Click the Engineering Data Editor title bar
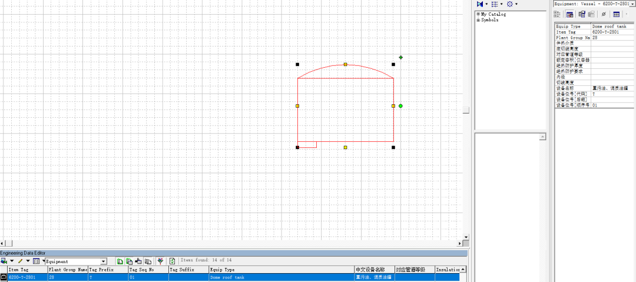The width and height of the screenshot is (636, 282). [x=234, y=253]
